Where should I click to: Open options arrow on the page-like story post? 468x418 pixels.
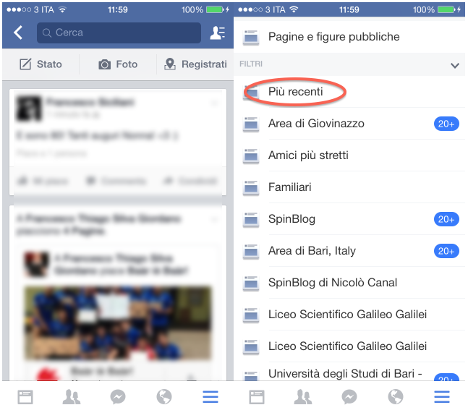point(214,218)
